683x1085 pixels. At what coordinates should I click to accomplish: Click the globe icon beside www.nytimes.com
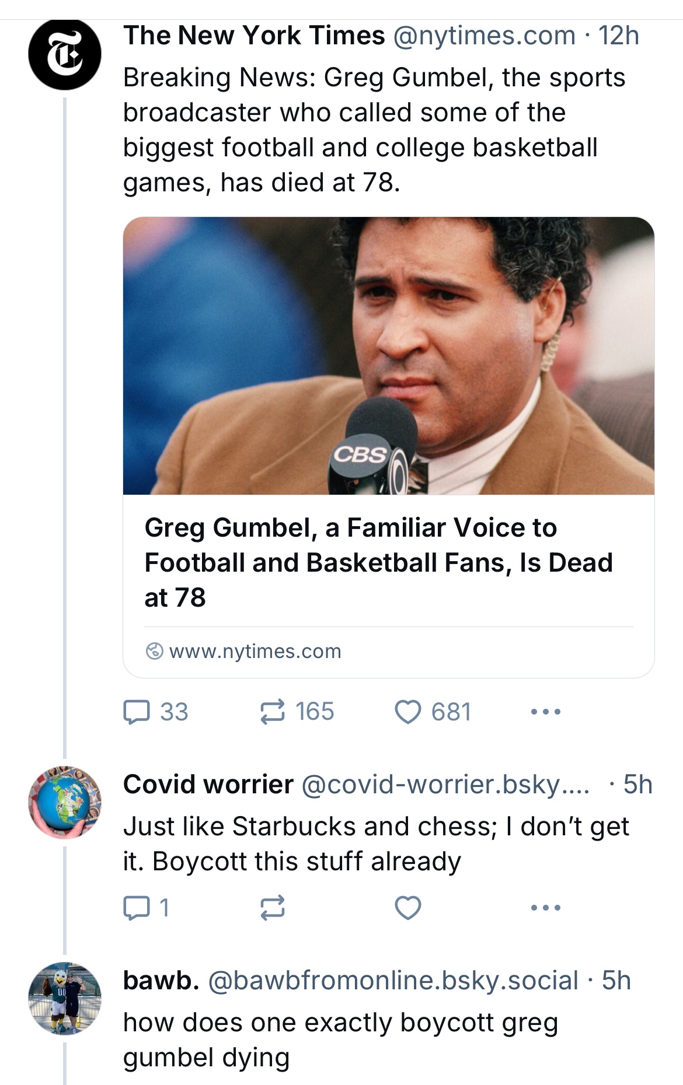(154, 651)
